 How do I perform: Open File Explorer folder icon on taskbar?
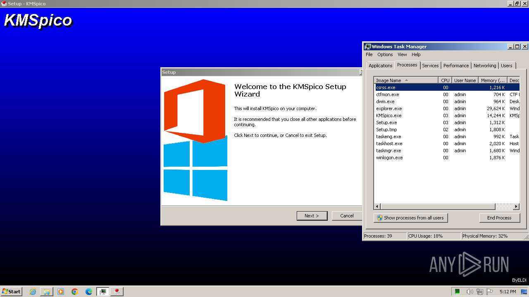[x=47, y=292]
